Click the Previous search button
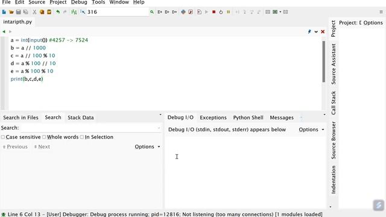Viewport: 386px width, 217px height. tap(15, 146)
